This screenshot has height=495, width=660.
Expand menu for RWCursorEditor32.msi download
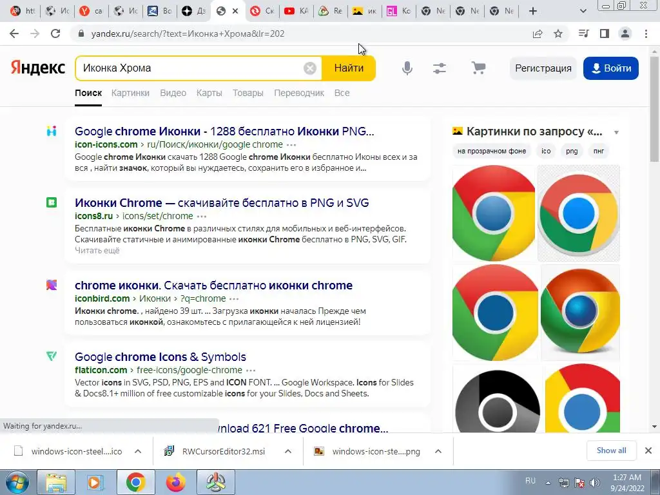[288, 451]
